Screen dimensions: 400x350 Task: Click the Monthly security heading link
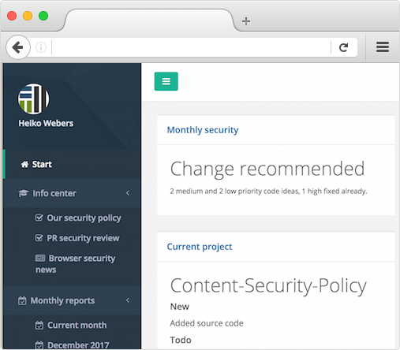[x=203, y=130]
